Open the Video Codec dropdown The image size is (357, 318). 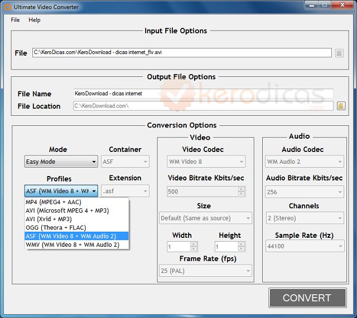(206, 162)
